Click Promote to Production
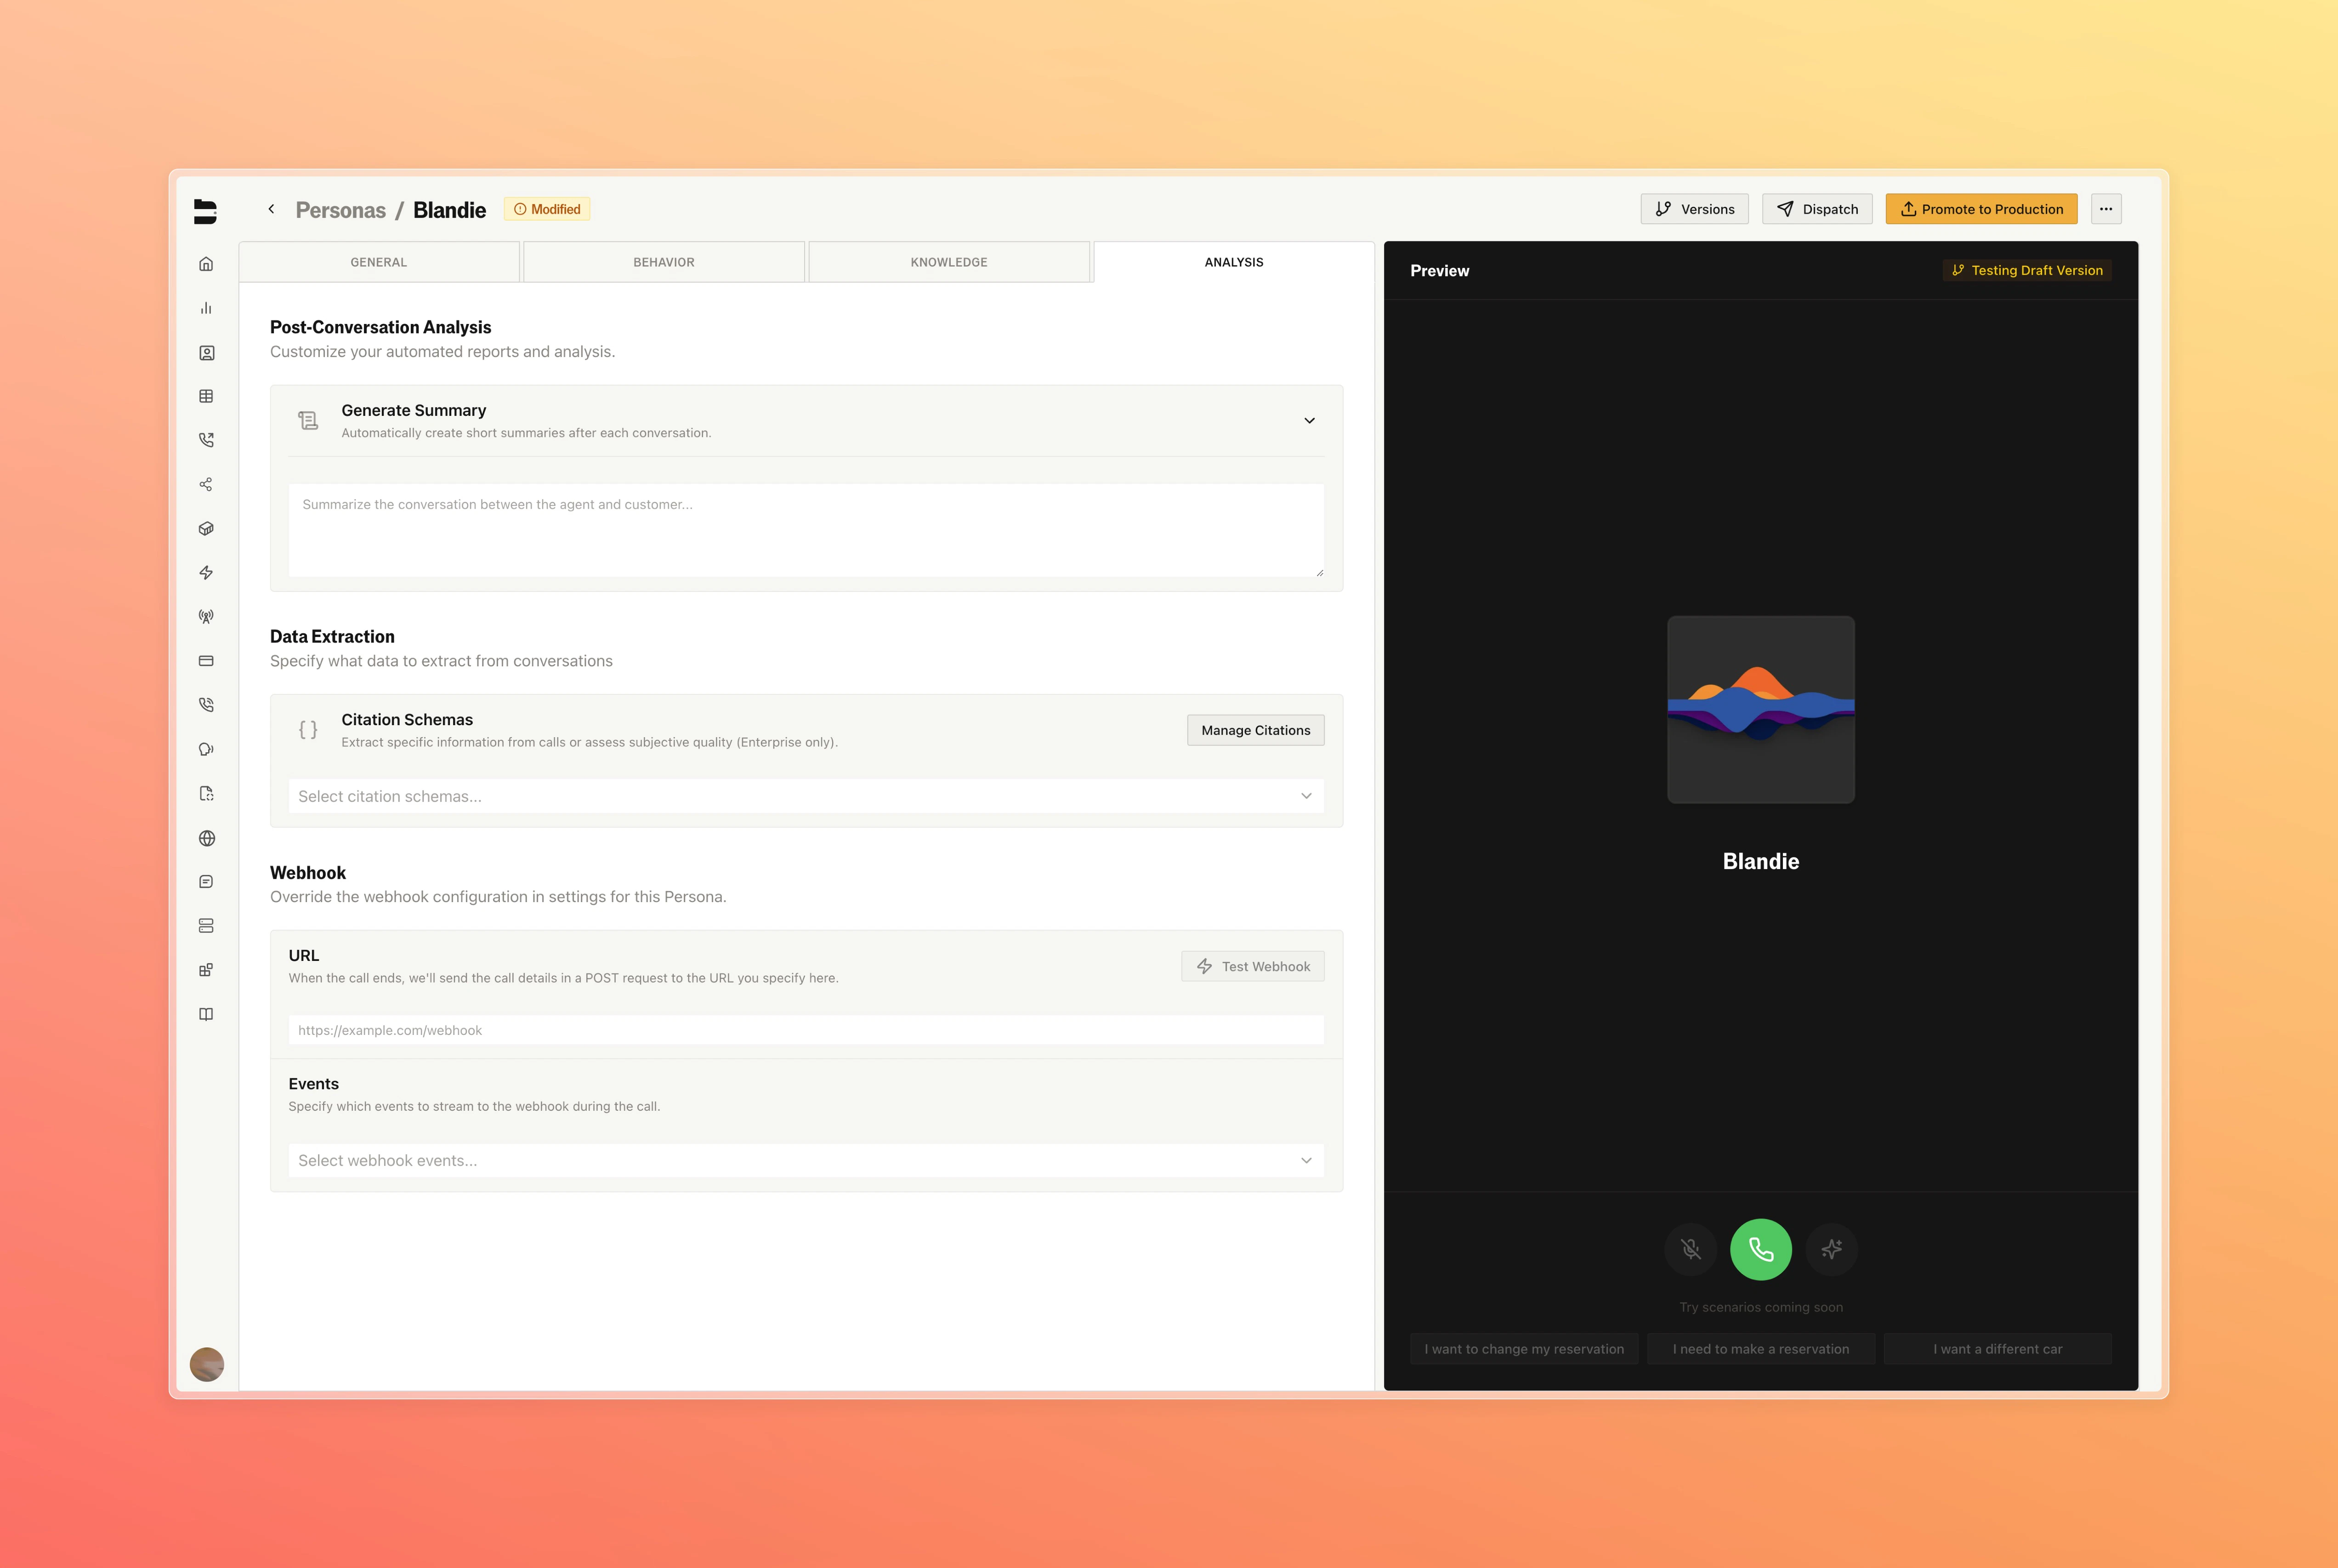The width and height of the screenshot is (2338, 1568). coord(1981,209)
